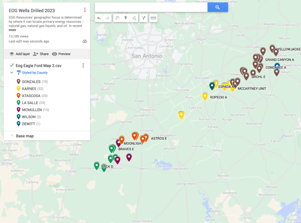Open the map options three-dot menu
This screenshot has height=223, width=301.
click(x=85, y=10)
